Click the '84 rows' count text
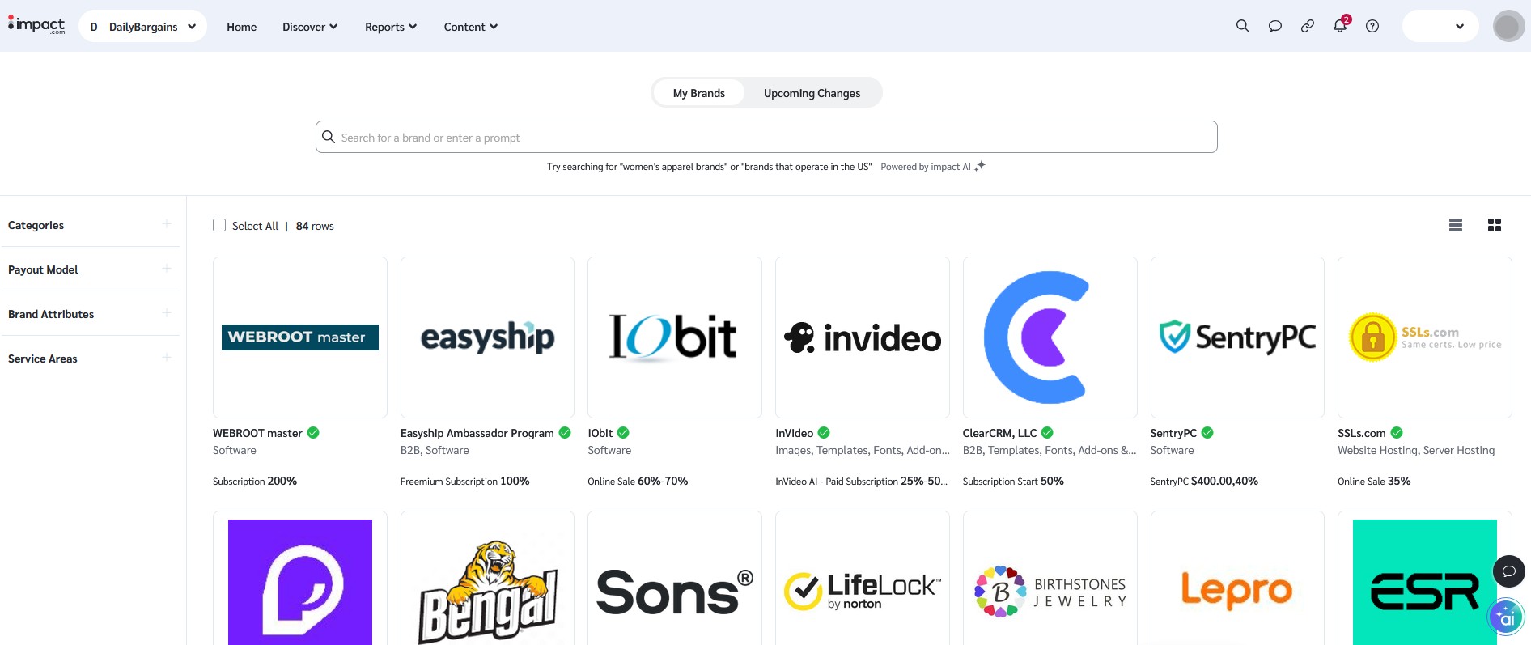Viewport: 1531px width, 645px height. (315, 226)
